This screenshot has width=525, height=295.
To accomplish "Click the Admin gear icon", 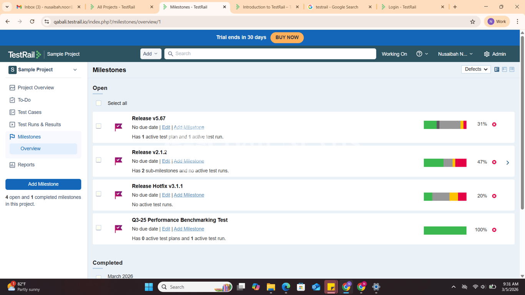I will point(487,54).
